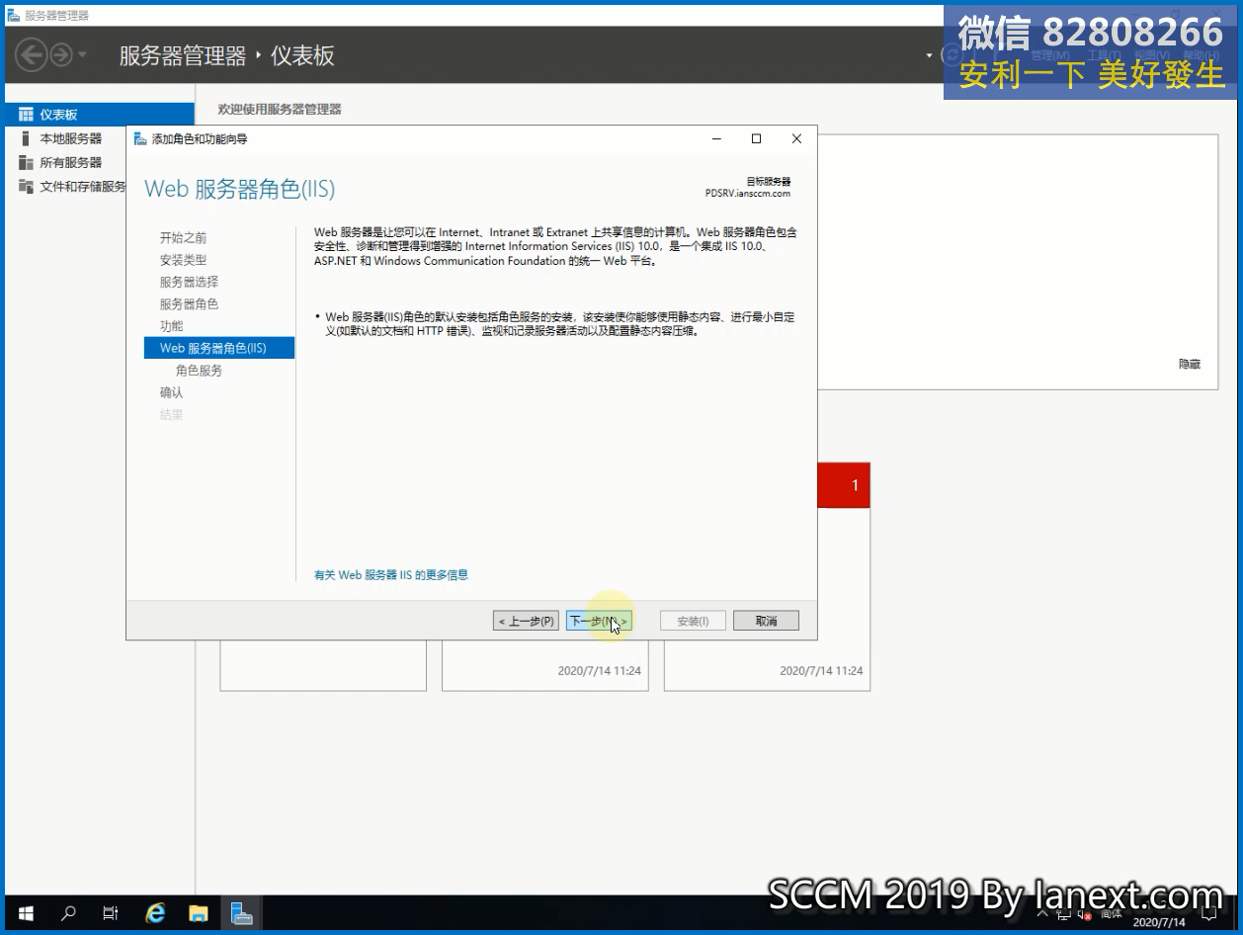Click the red tile showing count 1
The width and height of the screenshot is (1243, 935).
(x=844, y=485)
